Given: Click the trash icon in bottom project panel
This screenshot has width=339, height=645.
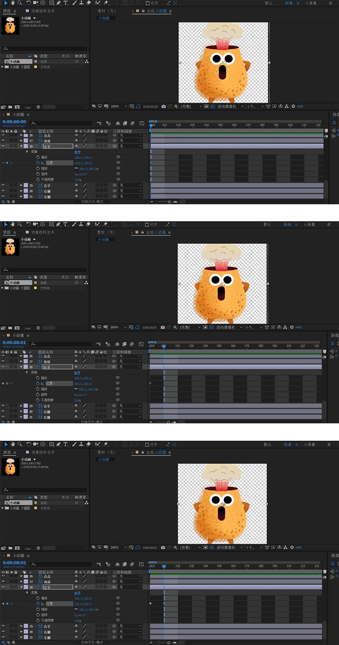Looking at the screenshot, I should [38, 548].
